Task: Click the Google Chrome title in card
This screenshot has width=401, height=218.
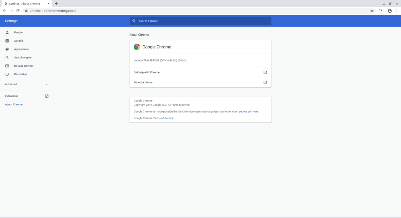Action: coord(157,47)
